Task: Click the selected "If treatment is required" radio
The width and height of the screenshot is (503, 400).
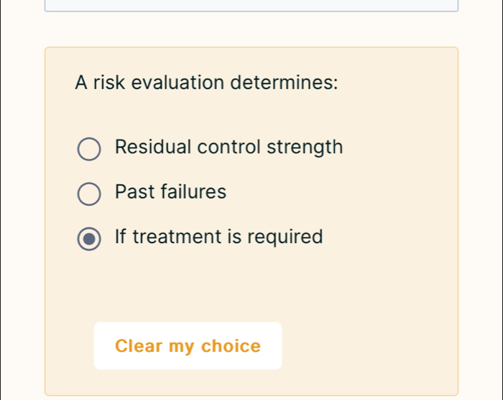Action: tap(89, 239)
